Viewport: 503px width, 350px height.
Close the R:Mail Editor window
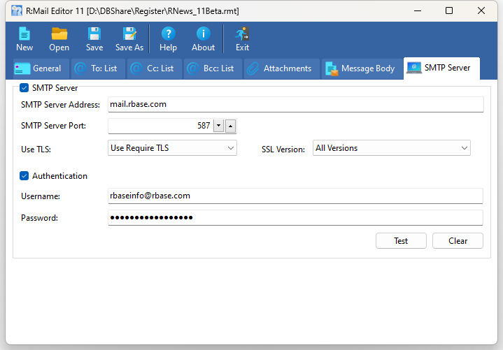pyautogui.click(x=481, y=11)
